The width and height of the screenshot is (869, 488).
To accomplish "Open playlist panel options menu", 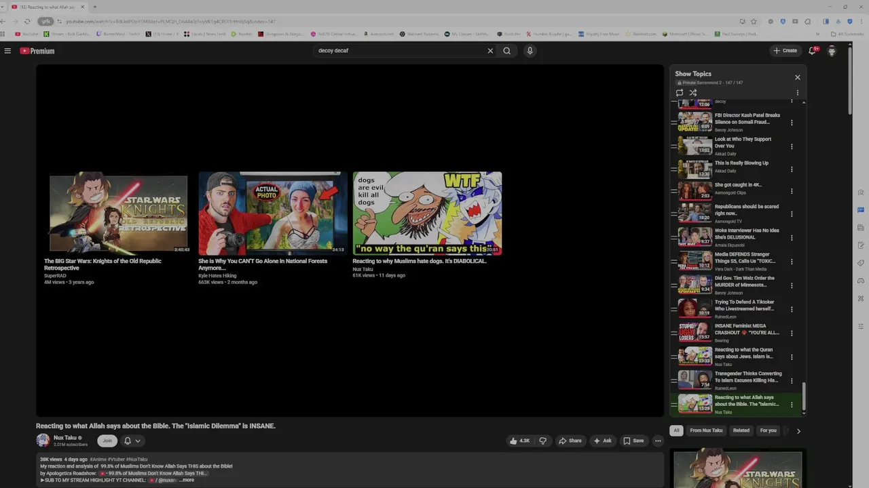I will coord(798,93).
